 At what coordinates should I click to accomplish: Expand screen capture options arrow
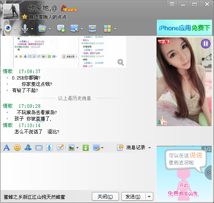click(102, 148)
